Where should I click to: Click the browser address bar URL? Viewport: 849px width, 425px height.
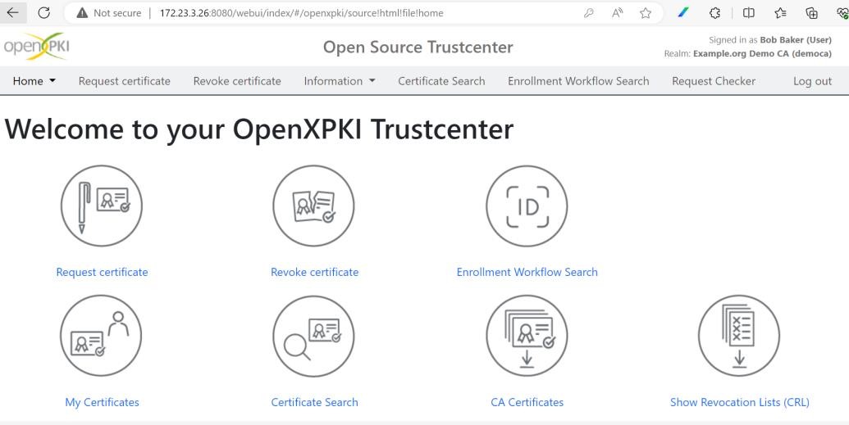[301, 13]
